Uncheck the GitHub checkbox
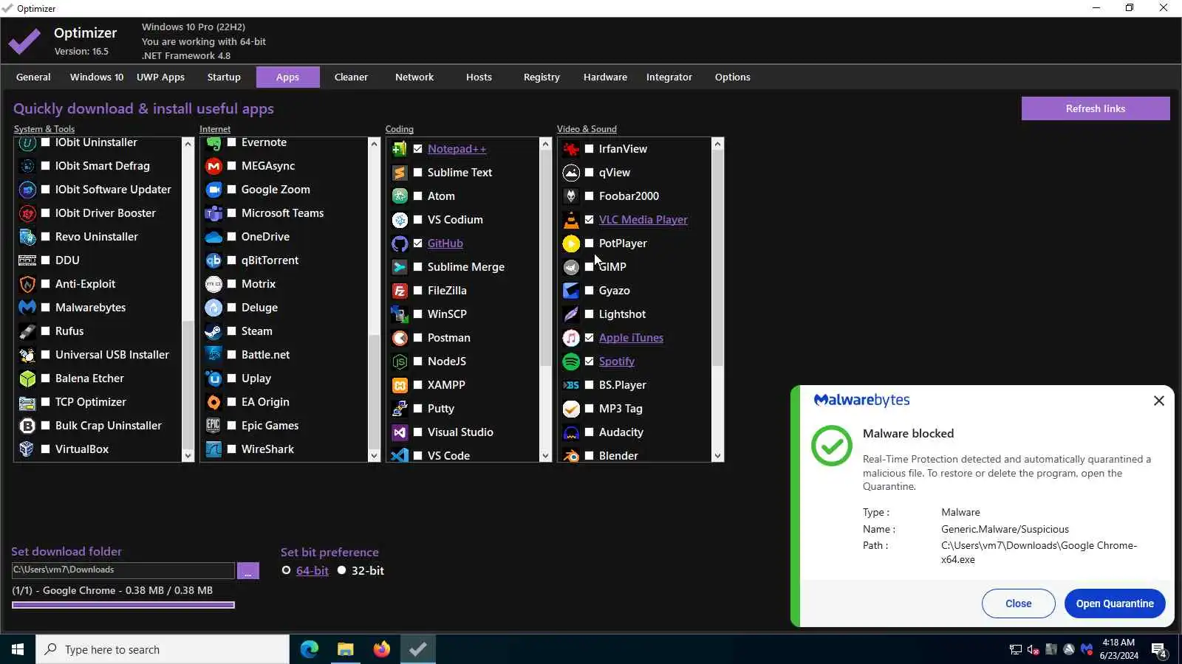This screenshot has height=664, width=1182. point(418,243)
